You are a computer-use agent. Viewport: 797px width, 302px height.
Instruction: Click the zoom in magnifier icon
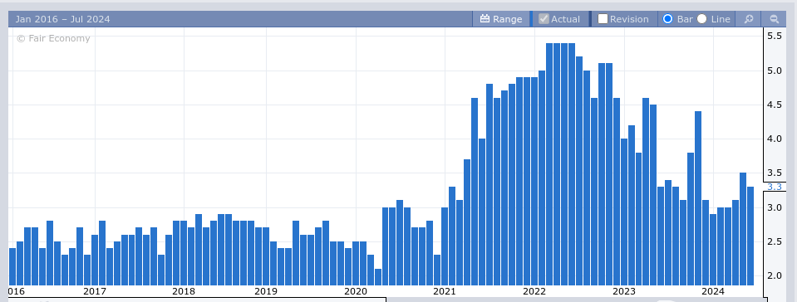pyautogui.click(x=748, y=19)
